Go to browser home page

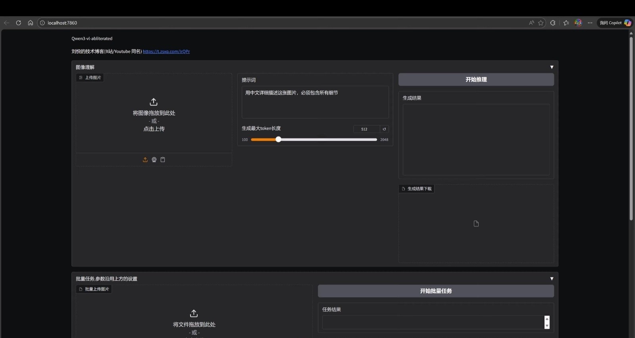(30, 23)
